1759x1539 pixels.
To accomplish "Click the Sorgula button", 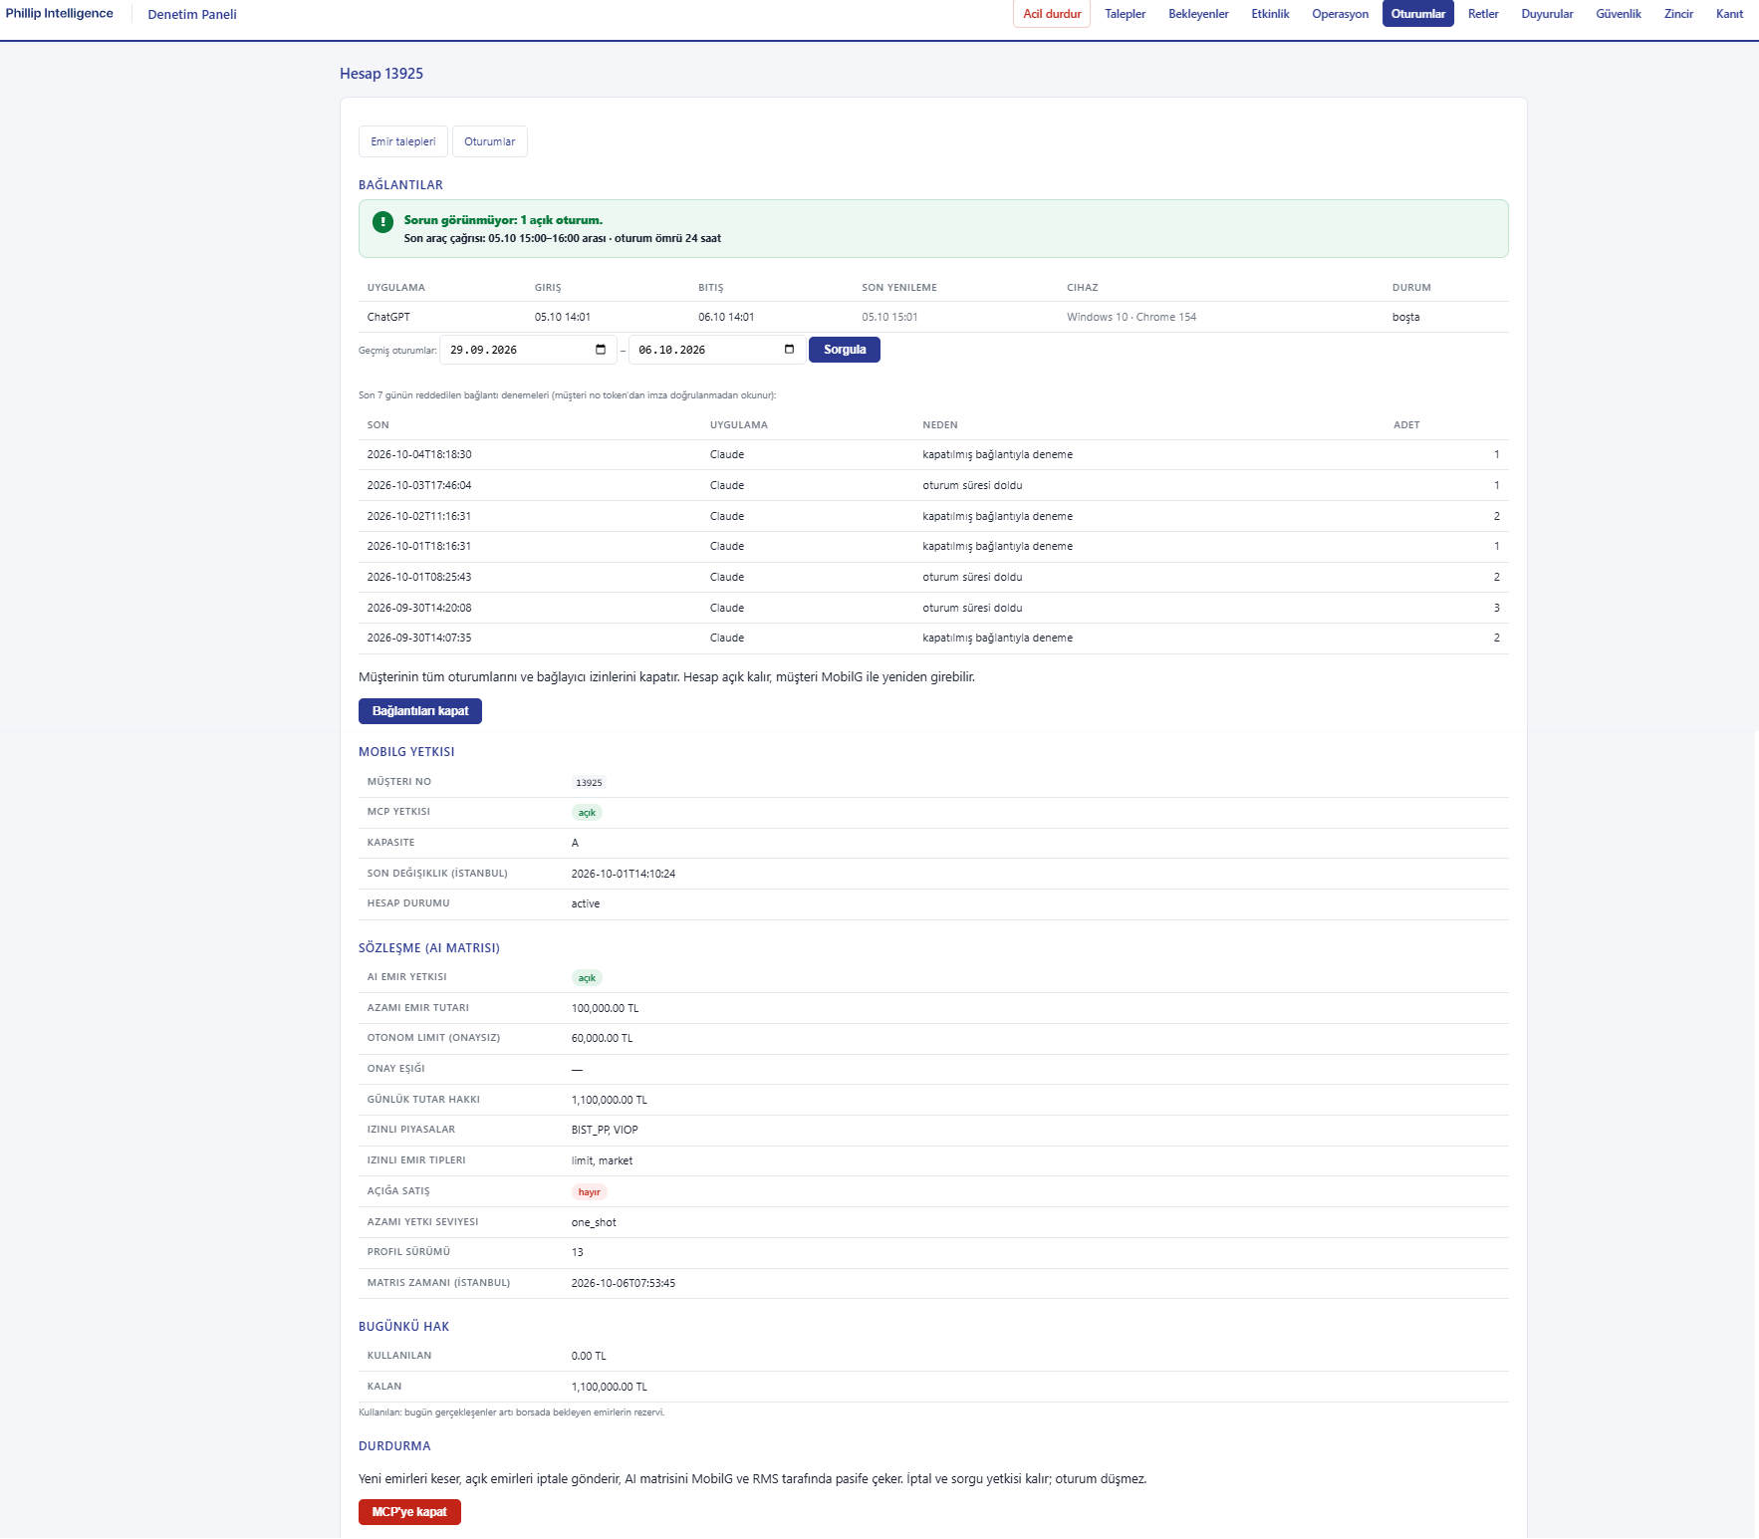I will coord(845,350).
